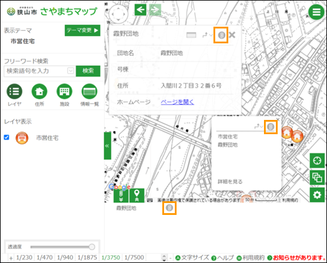Click the back arrow navigation button
Image resolution: width=327 pixels, height=263 pixels.
click(140, 9)
